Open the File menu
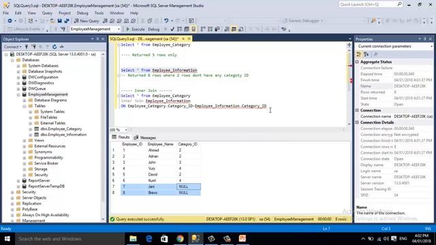 5,13
